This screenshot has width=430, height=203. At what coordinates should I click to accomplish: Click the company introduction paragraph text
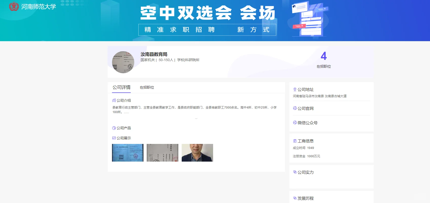tap(195, 110)
